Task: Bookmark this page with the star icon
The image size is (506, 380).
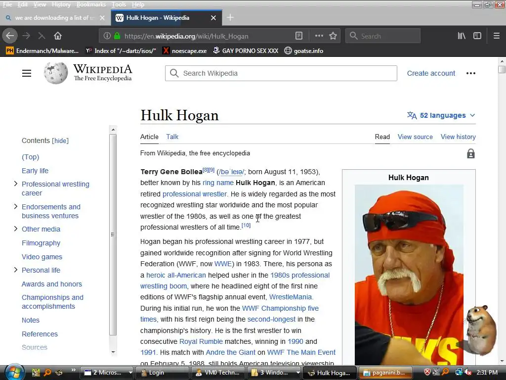Action: [334, 36]
